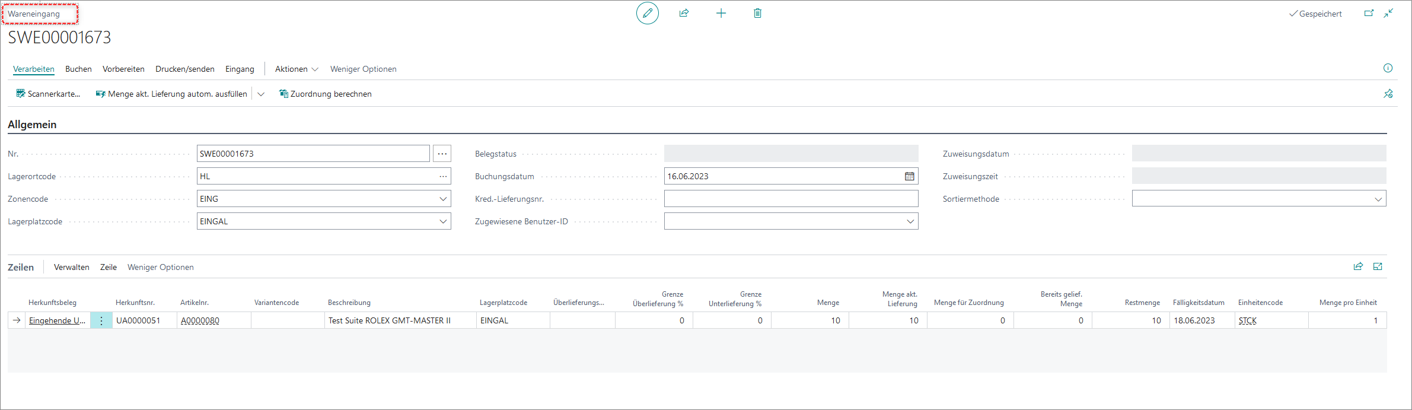The width and height of the screenshot is (1412, 410).
Task: Open Eingehende U... Herkunftsbeleg link
Action: point(57,320)
